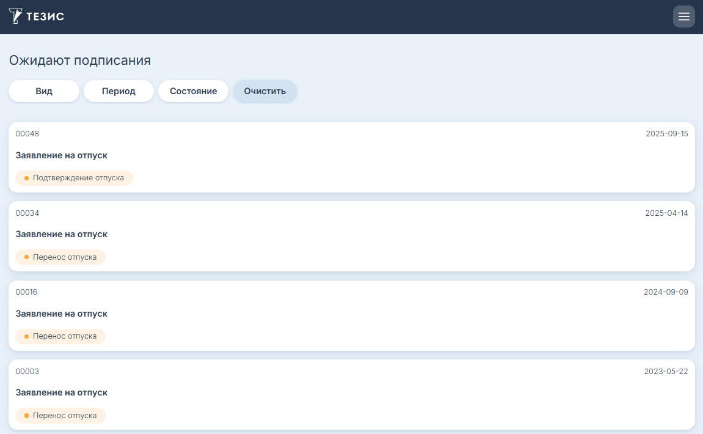Click Перенос отпуска badge in document 00034
This screenshot has height=434, width=703.
60,257
